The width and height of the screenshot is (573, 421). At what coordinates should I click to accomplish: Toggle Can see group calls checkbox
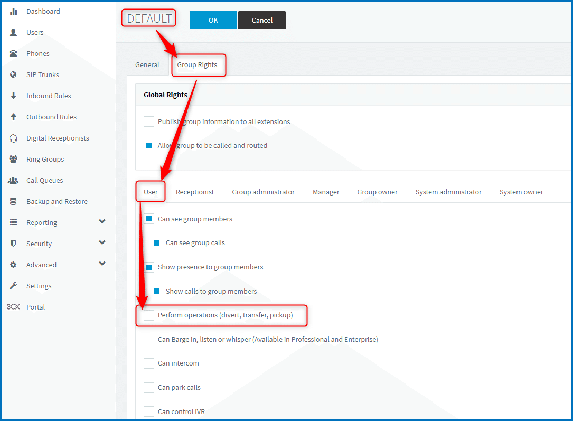(157, 243)
